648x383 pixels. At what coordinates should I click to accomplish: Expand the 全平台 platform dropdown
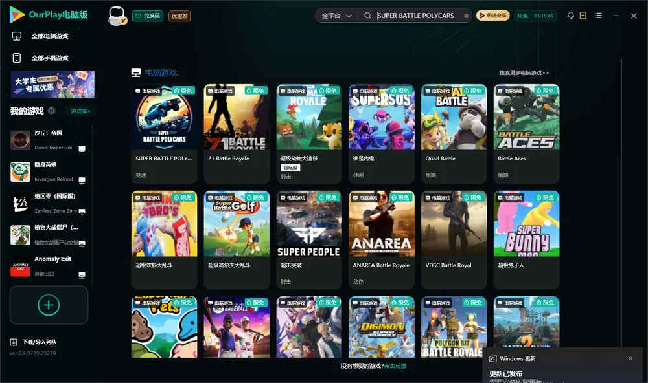click(x=336, y=16)
